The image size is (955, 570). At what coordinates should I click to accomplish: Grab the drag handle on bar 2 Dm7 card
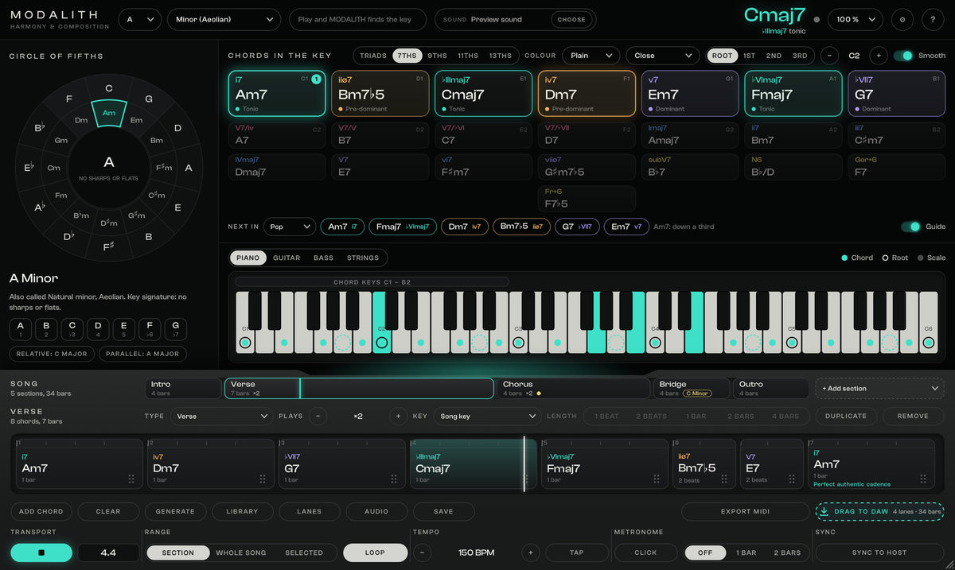(x=263, y=479)
